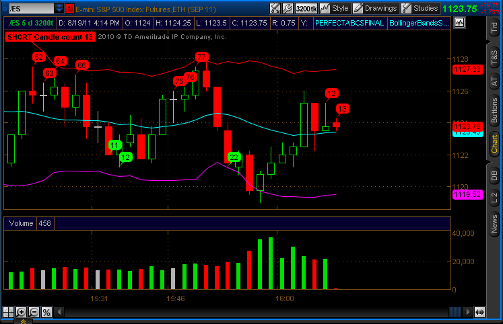
Task: Open the Studies menu
Action: (426, 8)
